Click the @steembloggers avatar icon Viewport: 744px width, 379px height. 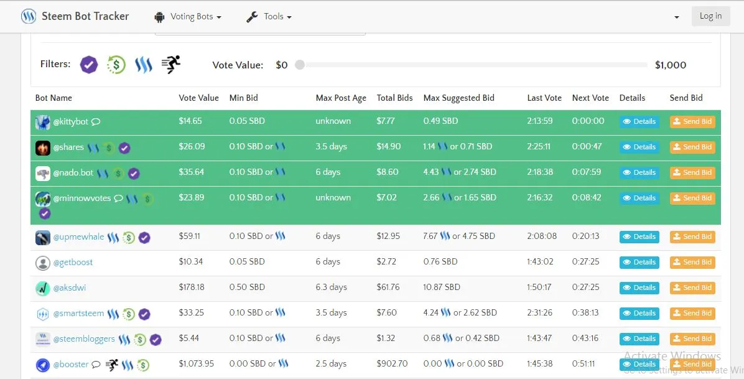[x=43, y=340]
